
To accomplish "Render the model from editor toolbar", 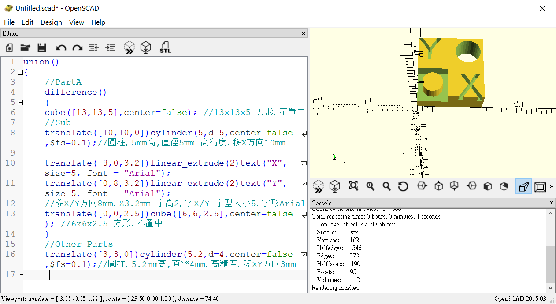I will pos(146,48).
